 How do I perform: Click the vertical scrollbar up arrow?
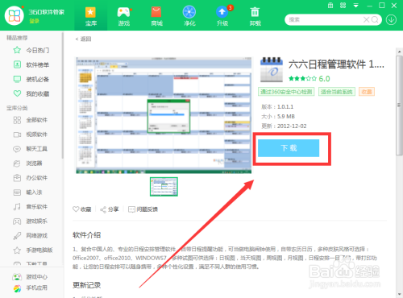(399, 52)
